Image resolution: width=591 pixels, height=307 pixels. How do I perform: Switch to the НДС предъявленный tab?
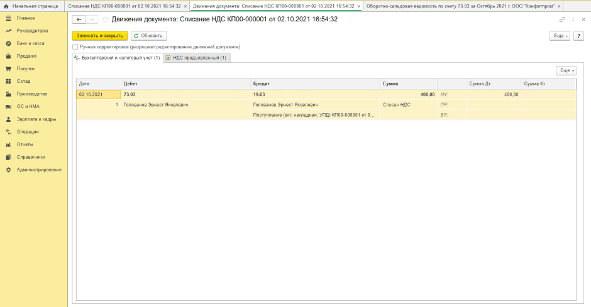[x=197, y=58]
